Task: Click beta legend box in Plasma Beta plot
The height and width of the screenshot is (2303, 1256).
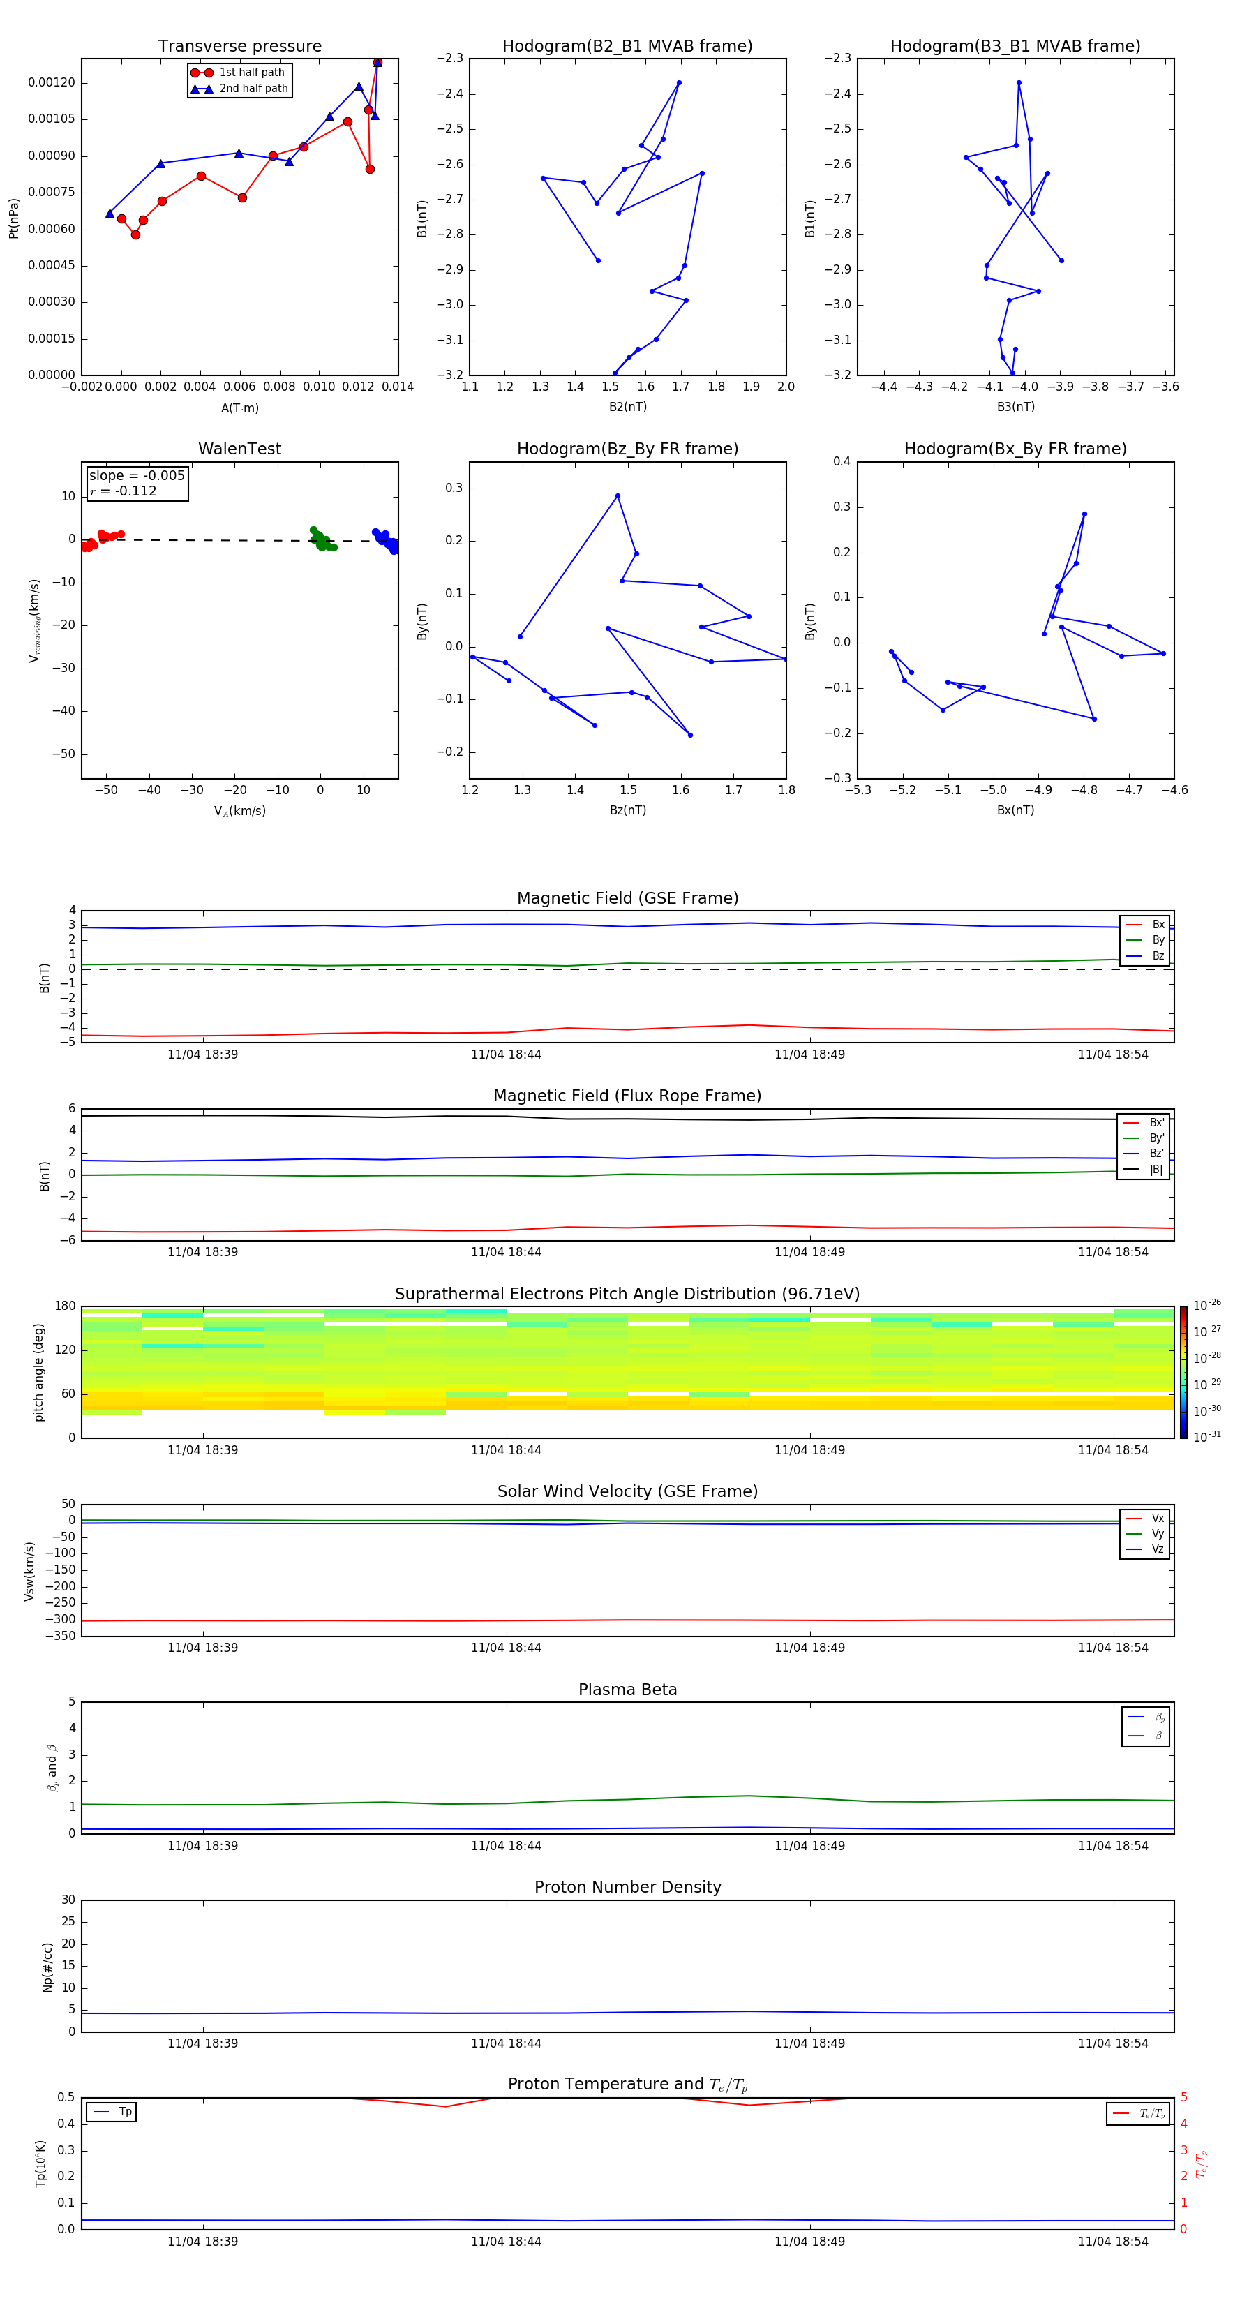Action: click(1145, 1727)
